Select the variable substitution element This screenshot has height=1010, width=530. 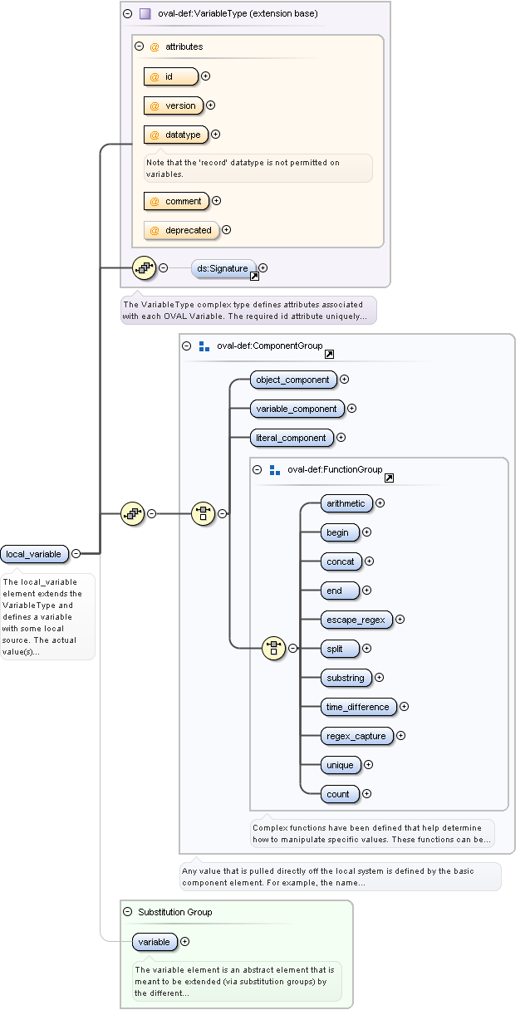click(155, 942)
